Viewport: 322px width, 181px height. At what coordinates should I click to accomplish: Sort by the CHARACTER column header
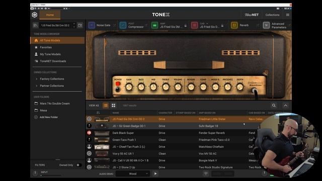pos(166,113)
